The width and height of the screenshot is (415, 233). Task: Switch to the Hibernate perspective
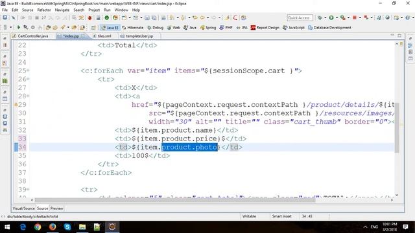[132, 27]
